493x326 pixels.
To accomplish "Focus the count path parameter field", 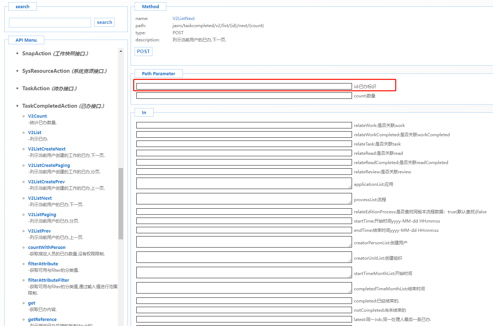I will (x=244, y=96).
